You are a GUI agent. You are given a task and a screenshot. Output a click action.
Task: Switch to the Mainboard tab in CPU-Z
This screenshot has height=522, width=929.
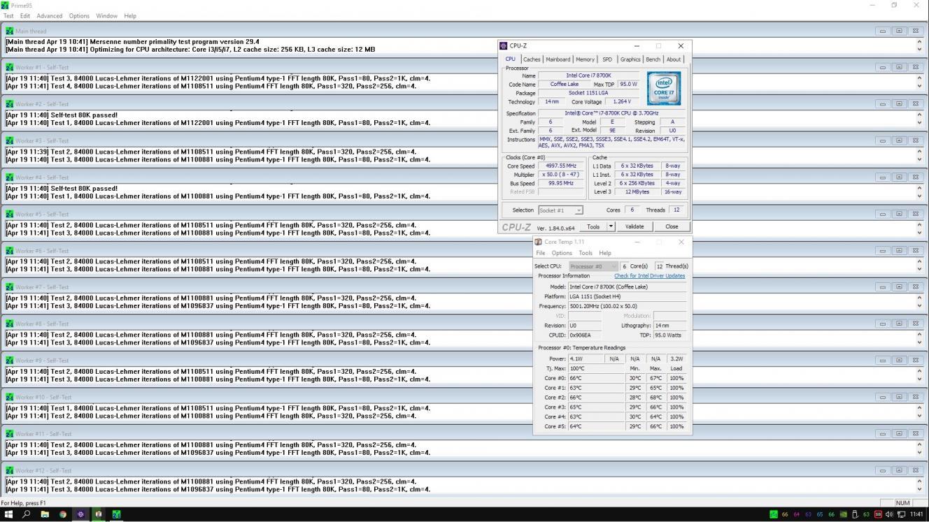point(558,59)
